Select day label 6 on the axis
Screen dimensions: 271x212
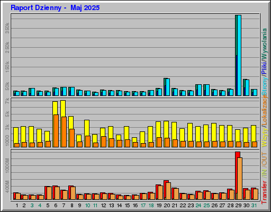click(56, 206)
